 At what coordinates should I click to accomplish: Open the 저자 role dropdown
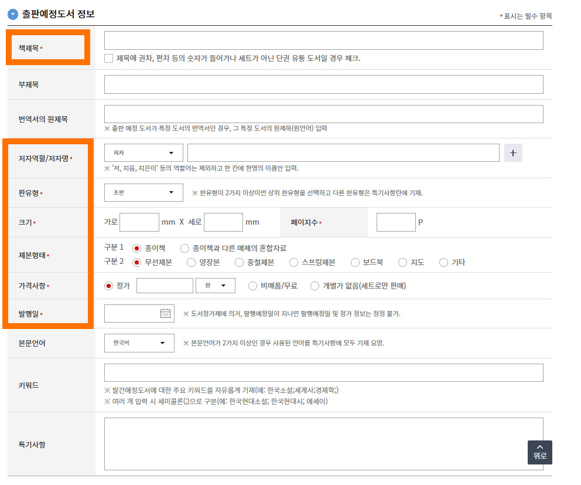click(143, 153)
